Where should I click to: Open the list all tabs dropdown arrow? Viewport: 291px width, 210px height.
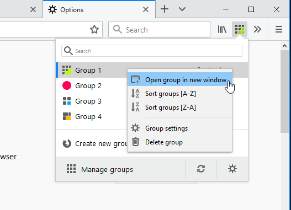[x=182, y=9]
